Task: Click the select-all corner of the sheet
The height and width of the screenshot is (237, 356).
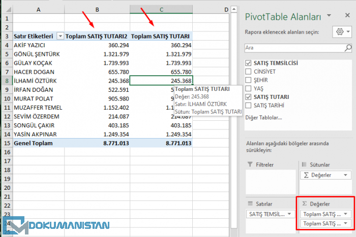Action: (8, 10)
